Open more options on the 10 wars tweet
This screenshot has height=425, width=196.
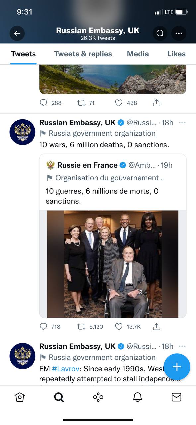pos(182,122)
